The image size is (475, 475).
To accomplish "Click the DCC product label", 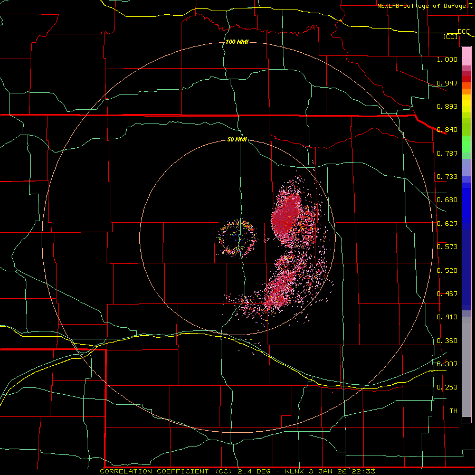I will click(x=463, y=31).
